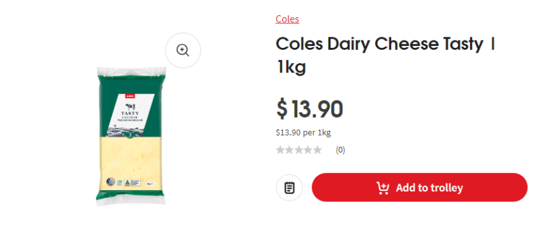Click the (0) review count

[x=340, y=150]
